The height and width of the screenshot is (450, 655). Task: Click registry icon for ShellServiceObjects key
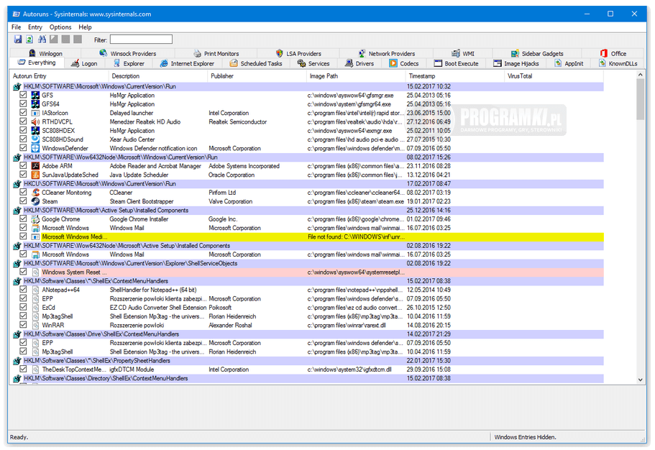point(17,264)
